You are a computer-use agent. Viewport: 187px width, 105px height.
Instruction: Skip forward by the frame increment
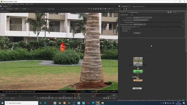[x=79, y=98]
